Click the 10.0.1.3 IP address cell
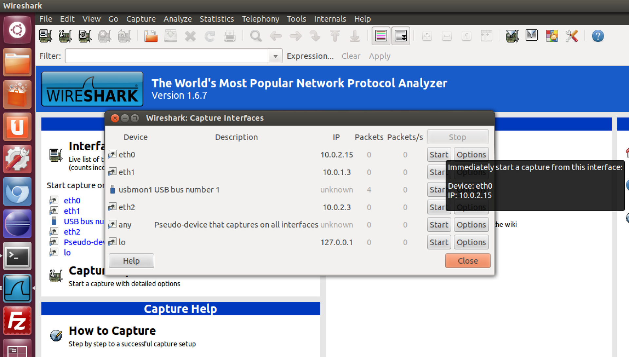This screenshot has width=629, height=357. pos(336,172)
